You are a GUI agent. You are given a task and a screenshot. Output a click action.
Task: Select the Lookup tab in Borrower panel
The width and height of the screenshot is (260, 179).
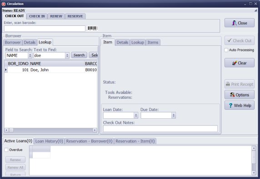(x=45, y=42)
